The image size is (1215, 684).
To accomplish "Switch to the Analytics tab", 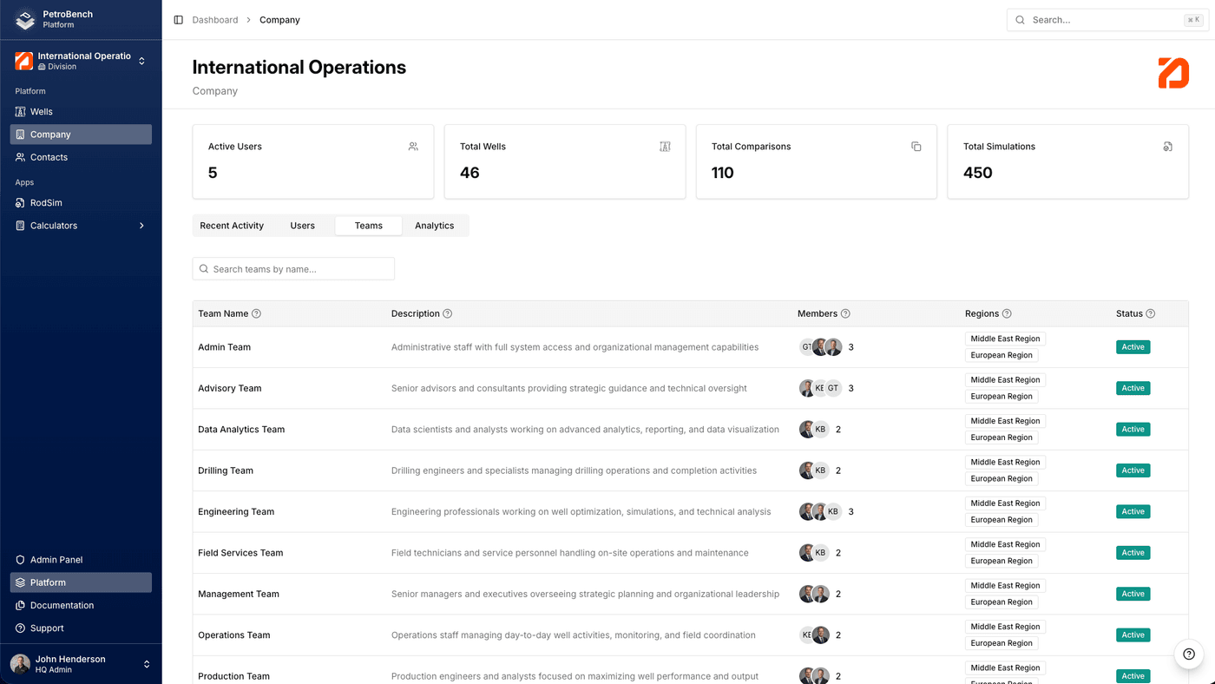I will 434,226.
